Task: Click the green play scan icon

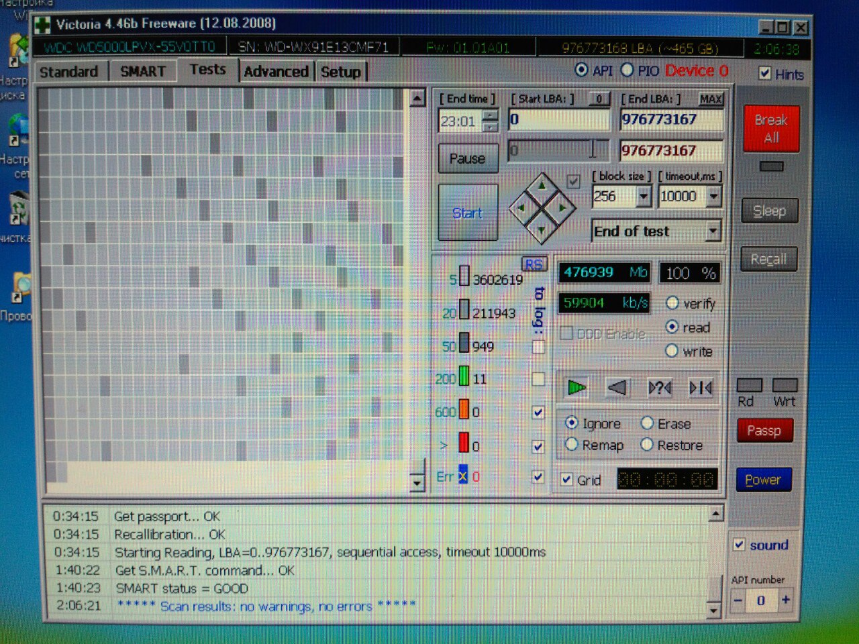Action: pos(576,387)
